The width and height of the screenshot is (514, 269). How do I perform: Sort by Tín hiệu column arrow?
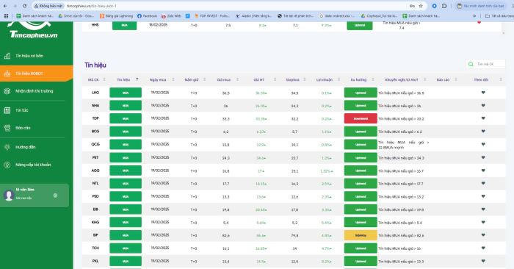(x=137, y=79)
